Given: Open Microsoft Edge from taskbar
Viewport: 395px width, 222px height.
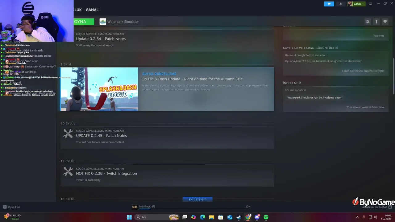Looking at the screenshot, I should pos(202,217).
